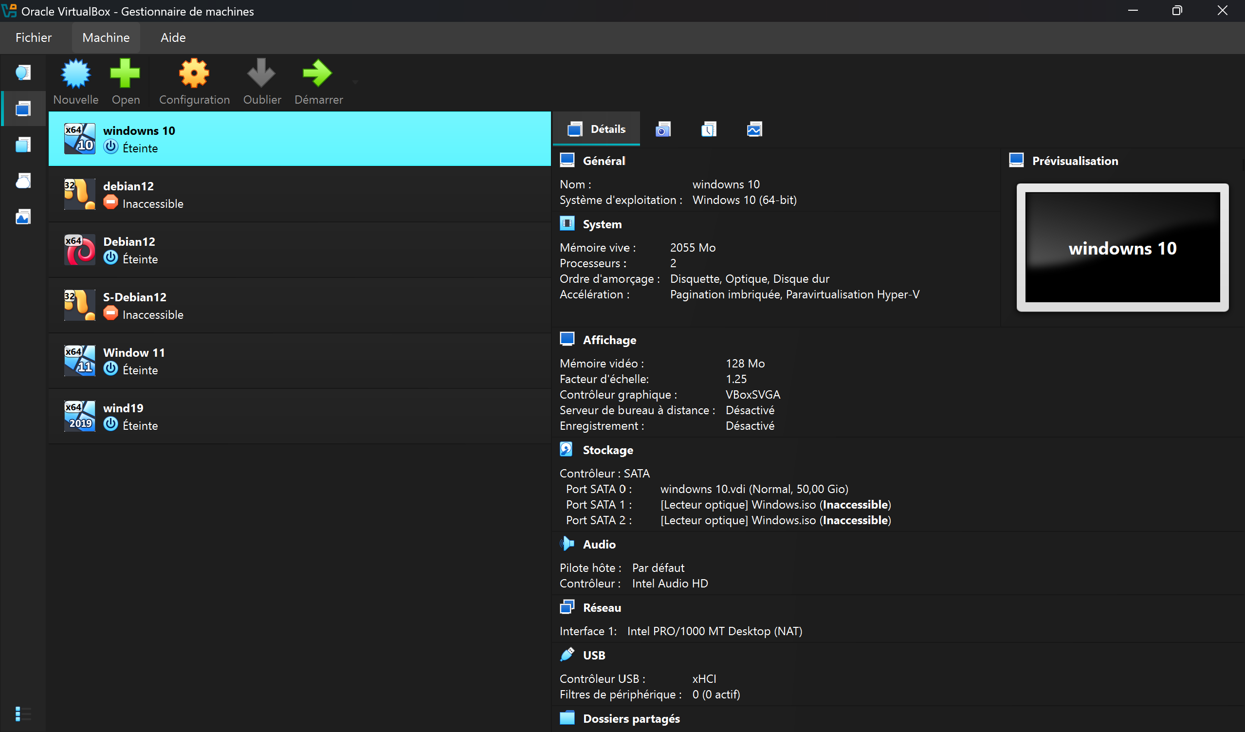Click the USB plug section icon
This screenshot has height=732, width=1245.
[x=567, y=655]
